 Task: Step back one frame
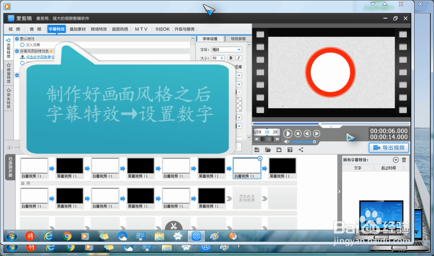(x=307, y=134)
